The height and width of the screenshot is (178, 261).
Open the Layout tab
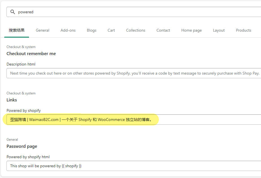coord(219,30)
